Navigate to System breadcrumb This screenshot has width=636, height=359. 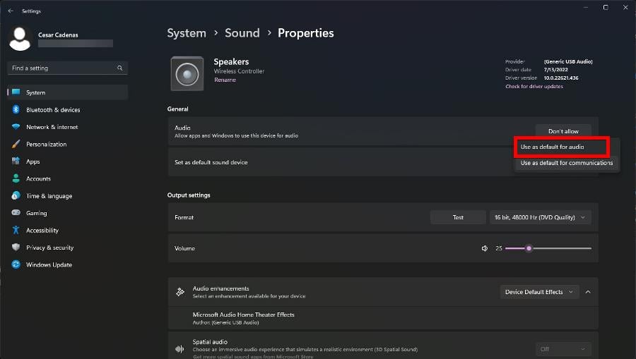[x=187, y=32]
